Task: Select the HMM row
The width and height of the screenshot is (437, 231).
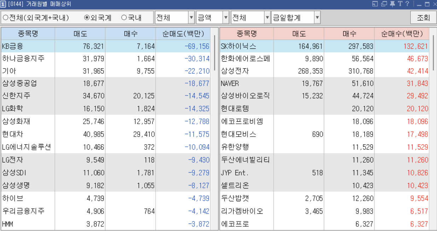Action: click(106, 224)
